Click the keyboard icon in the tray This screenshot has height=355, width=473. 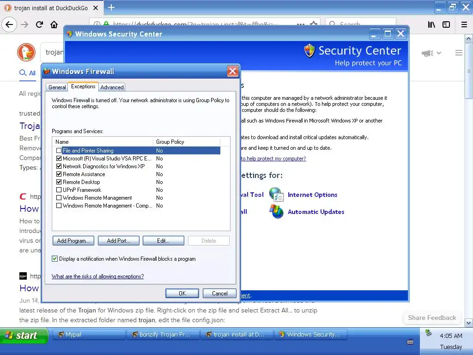point(410,342)
